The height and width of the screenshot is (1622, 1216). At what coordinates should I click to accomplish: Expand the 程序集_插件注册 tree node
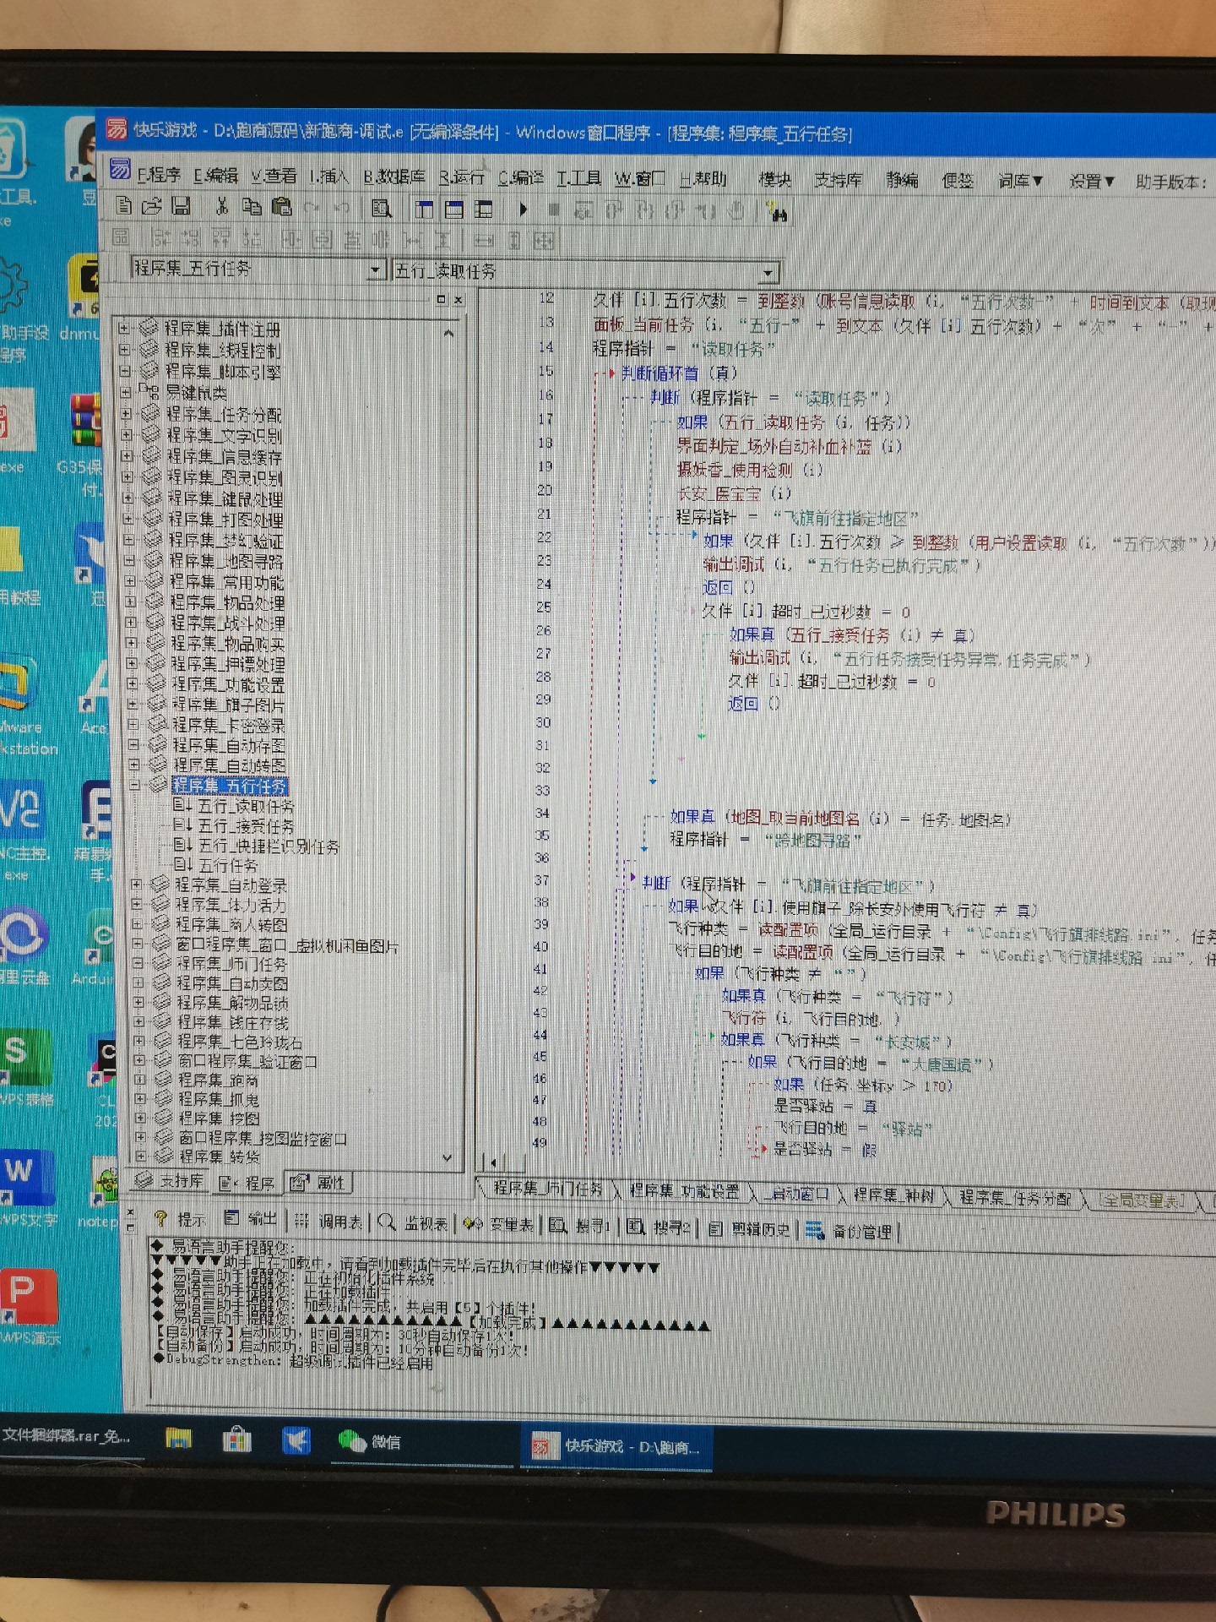pyautogui.click(x=124, y=327)
